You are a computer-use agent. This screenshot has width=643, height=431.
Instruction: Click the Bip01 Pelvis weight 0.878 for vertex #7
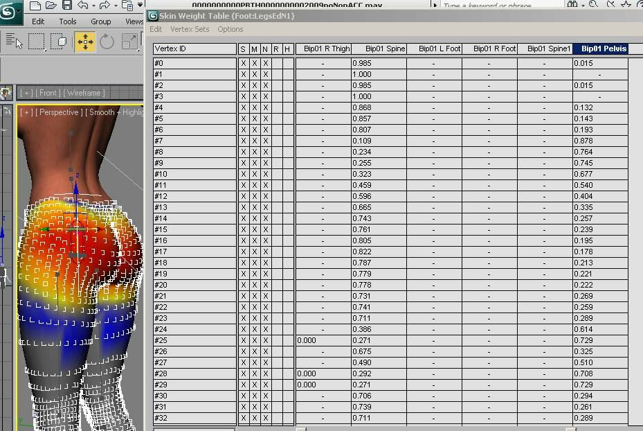pyautogui.click(x=600, y=141)
